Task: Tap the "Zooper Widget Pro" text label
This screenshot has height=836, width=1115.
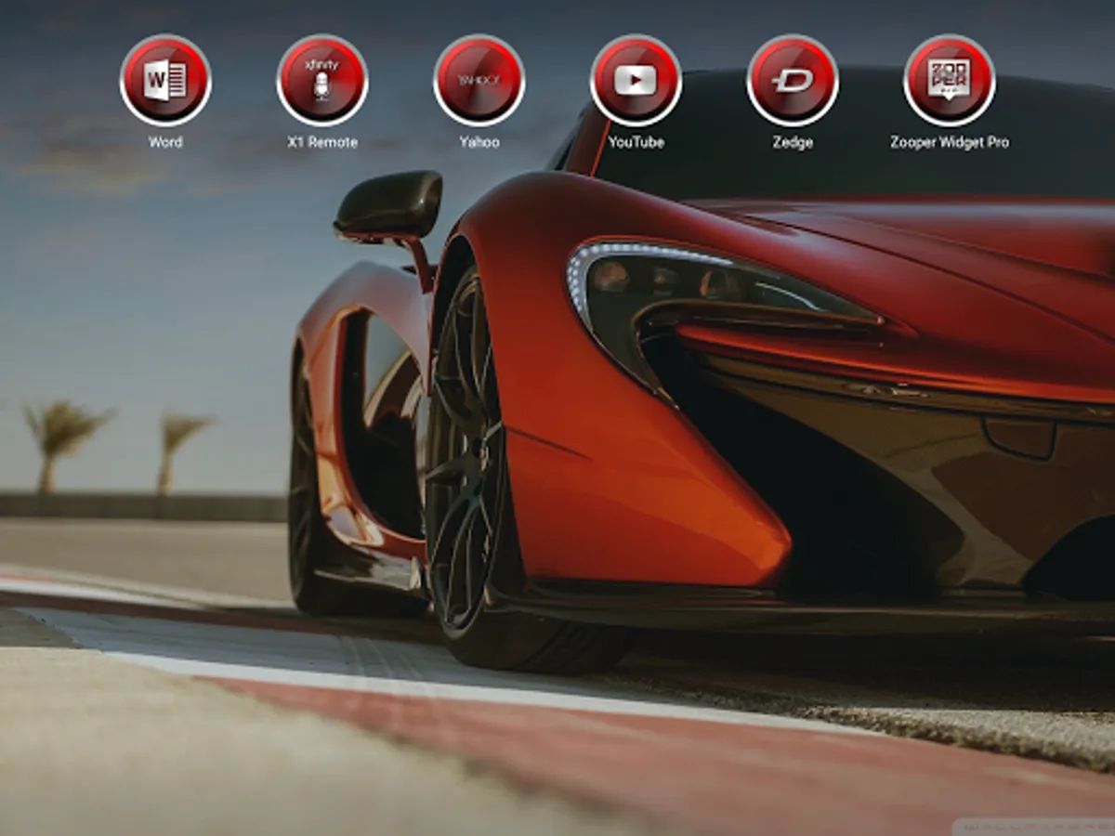Action: tap(950, 142)
